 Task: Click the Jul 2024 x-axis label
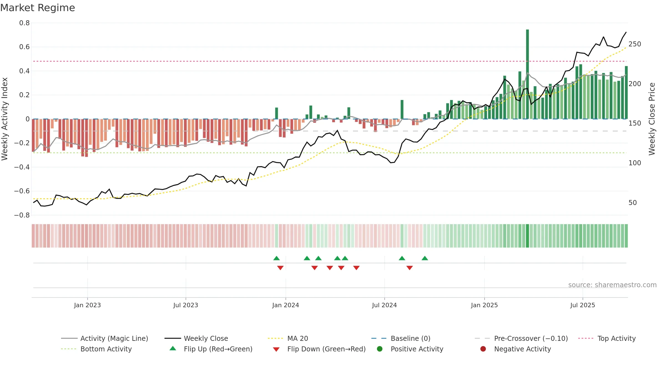click(x=384, y=305)
